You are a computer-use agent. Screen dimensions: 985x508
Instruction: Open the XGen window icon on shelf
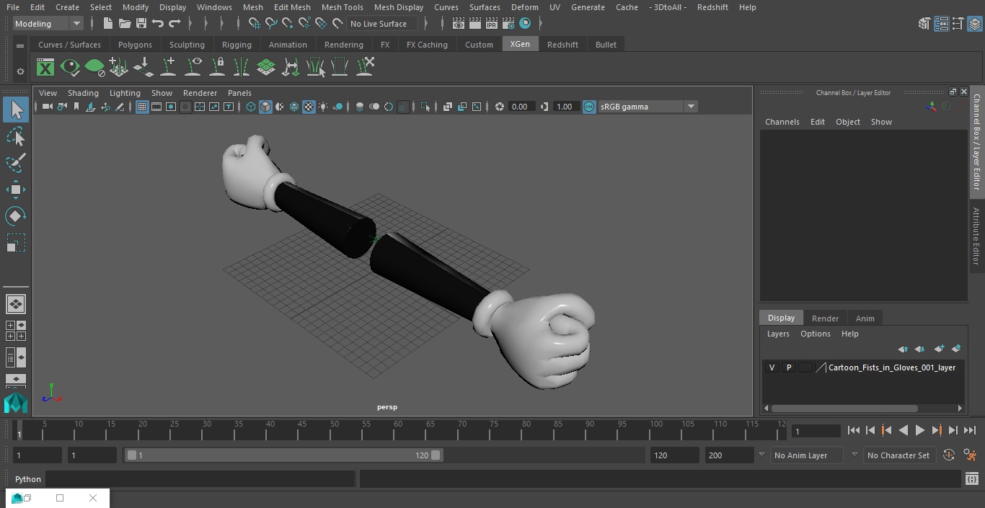click(x=45, y=68)
